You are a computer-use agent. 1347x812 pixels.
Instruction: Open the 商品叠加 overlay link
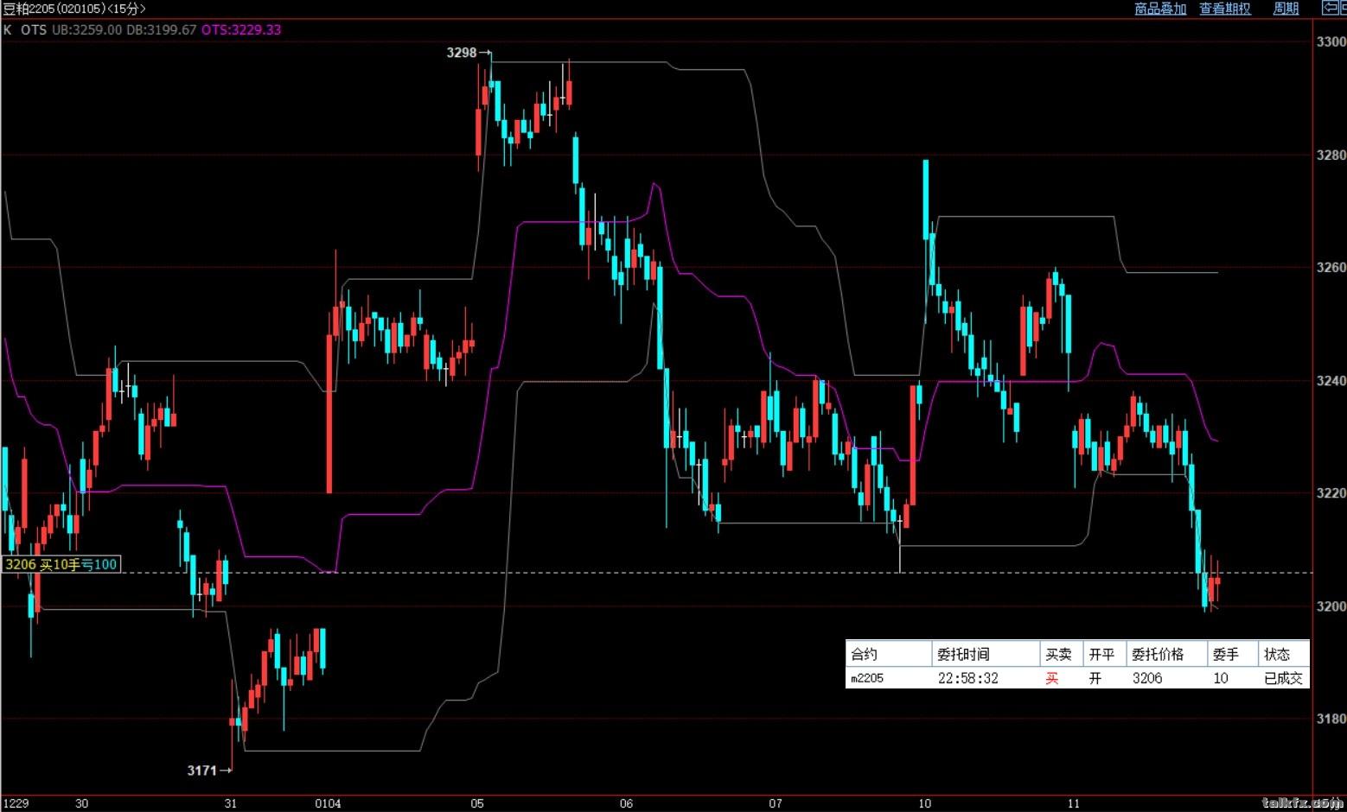(1160, 9)
